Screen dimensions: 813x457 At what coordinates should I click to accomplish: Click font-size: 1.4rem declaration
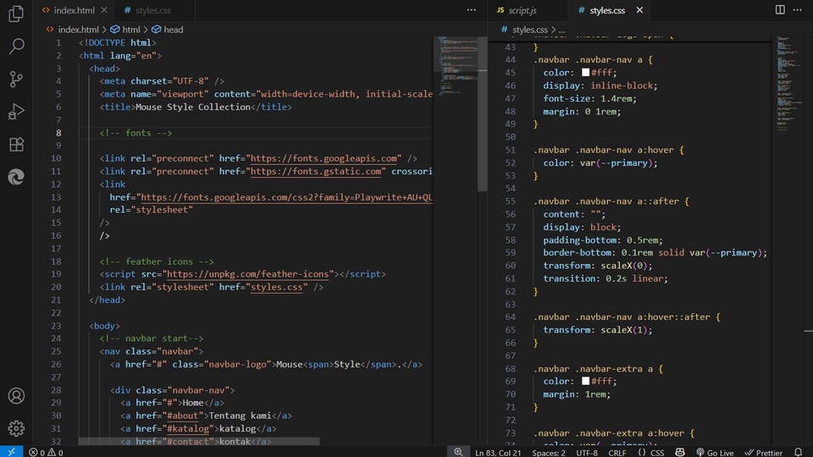point(589,98)
